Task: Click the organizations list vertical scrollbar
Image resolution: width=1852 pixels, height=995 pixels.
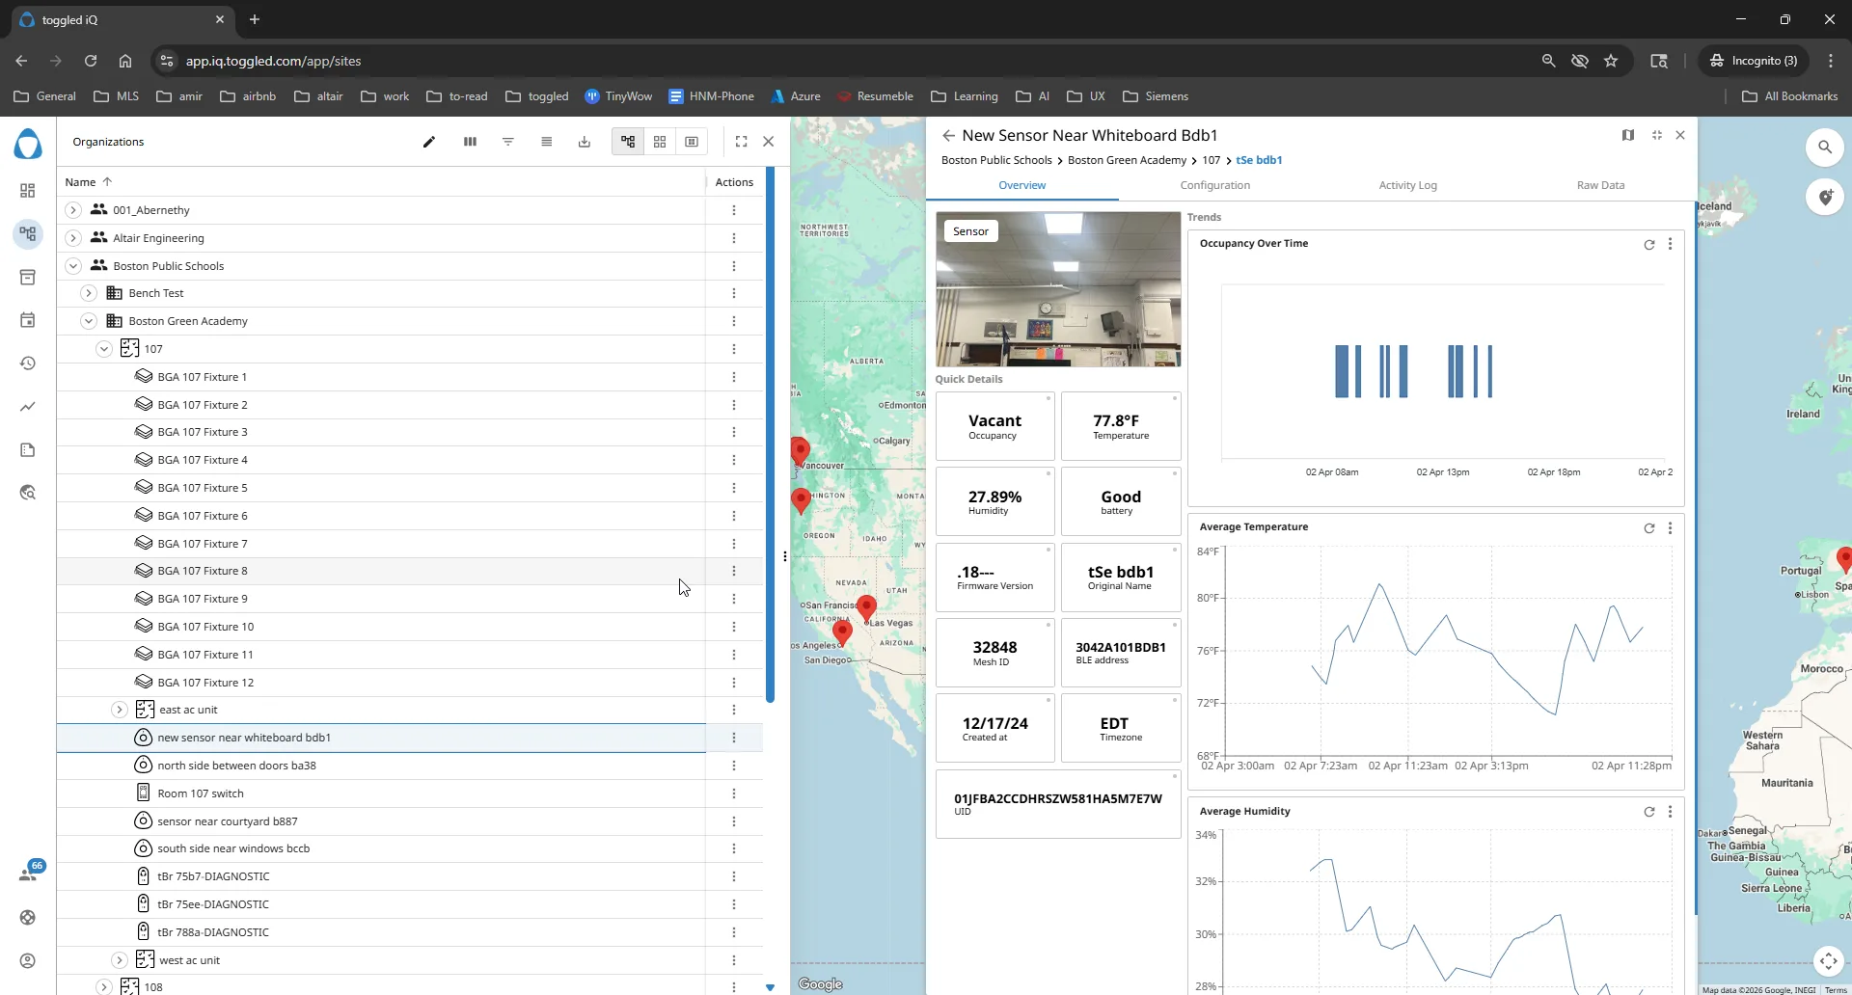Action: tap(770, 434)
